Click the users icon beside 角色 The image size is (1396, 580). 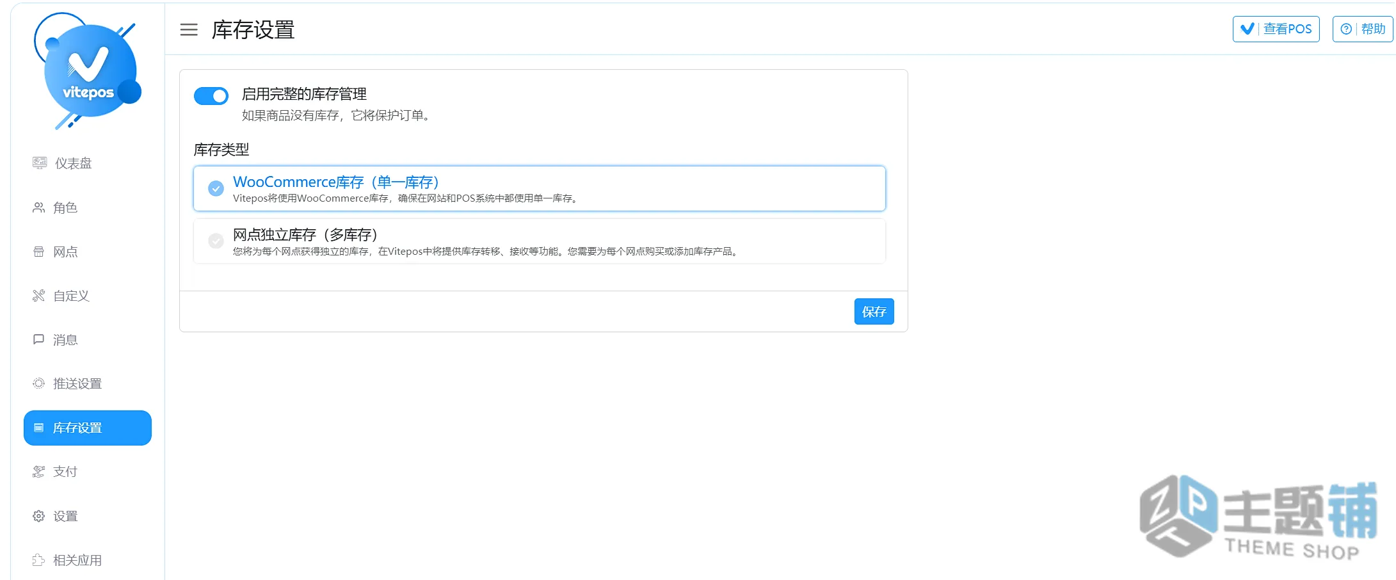[x=39, y=207]
